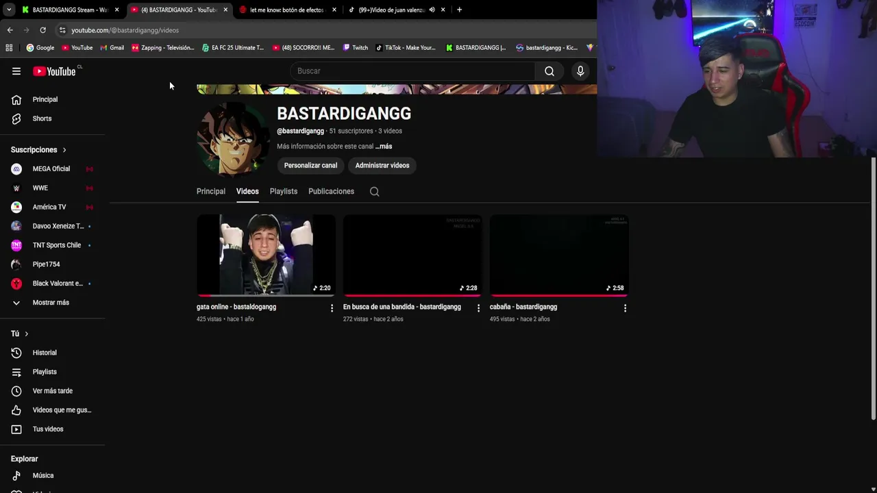Image resolution: width=877 pixels, height=493 pixels.
Task: Open MEGA Oficial subscription channel
Action: point(53,168)
